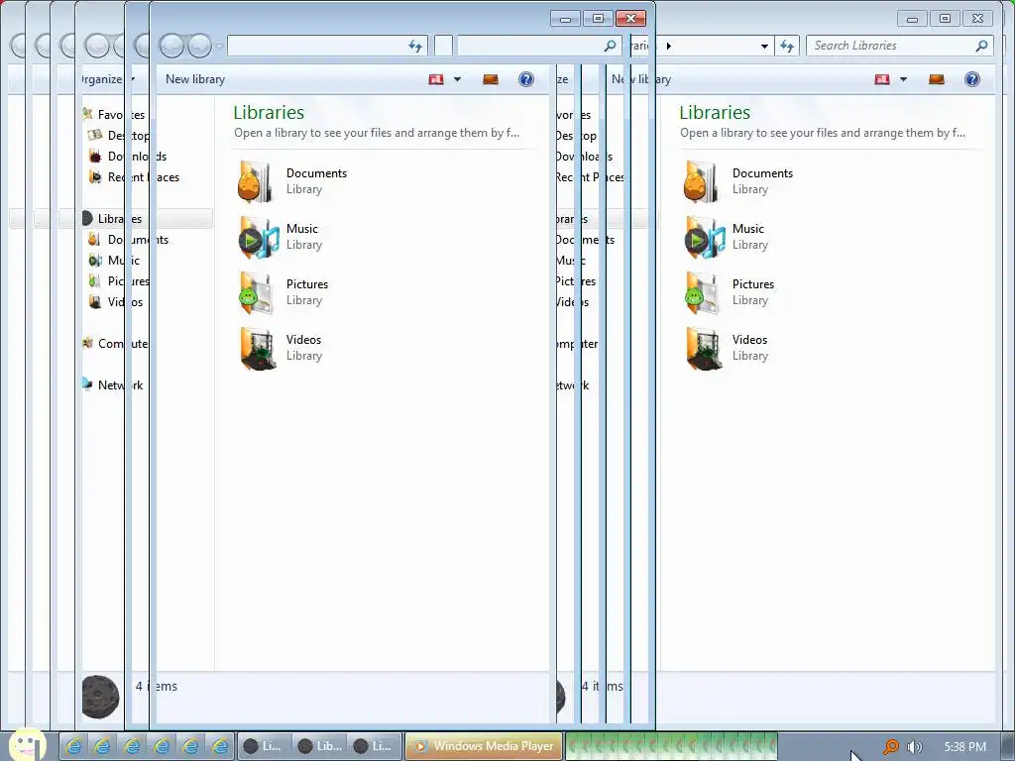
Task: Click the volume speaker tray icon
Action: [x=914, y=747]
